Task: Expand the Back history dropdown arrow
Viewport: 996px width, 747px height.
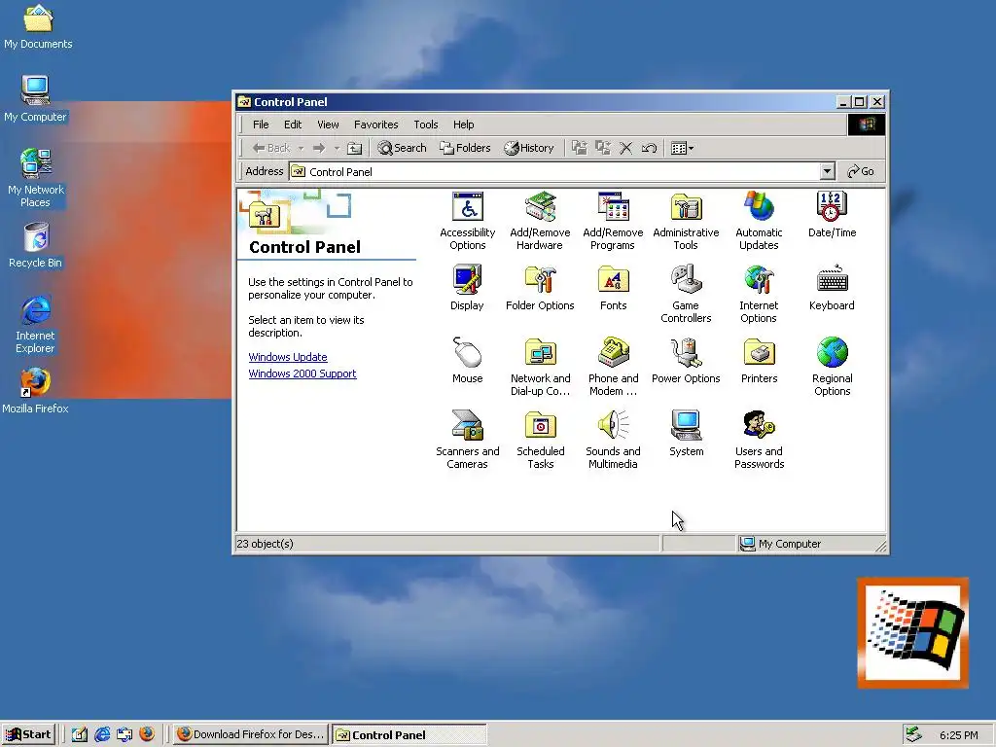Action: (x=301, y=148)
